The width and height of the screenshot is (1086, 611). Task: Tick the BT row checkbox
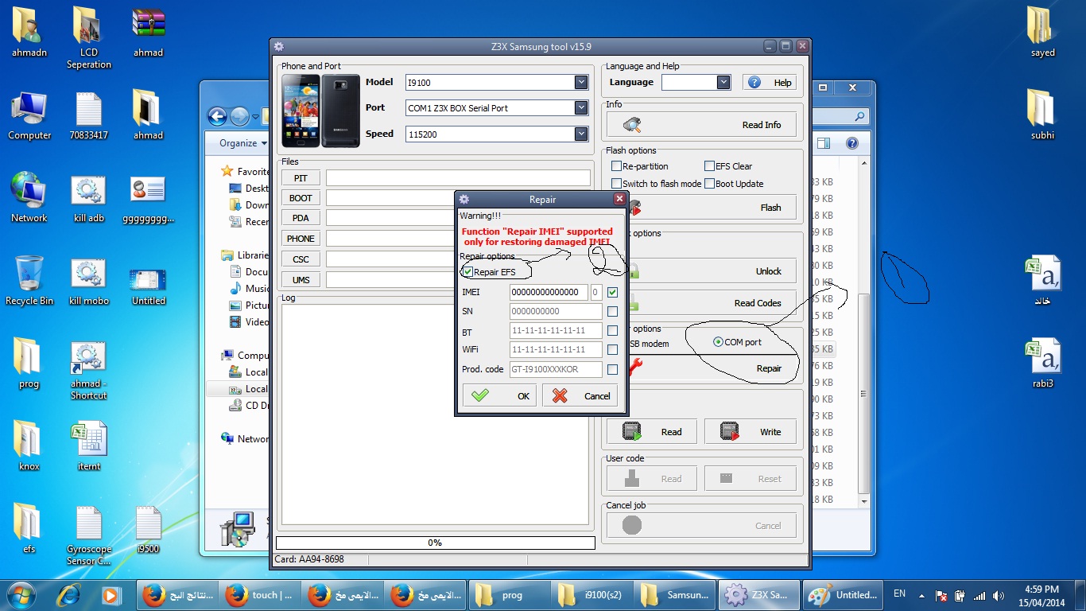click(x=612, y=330)
